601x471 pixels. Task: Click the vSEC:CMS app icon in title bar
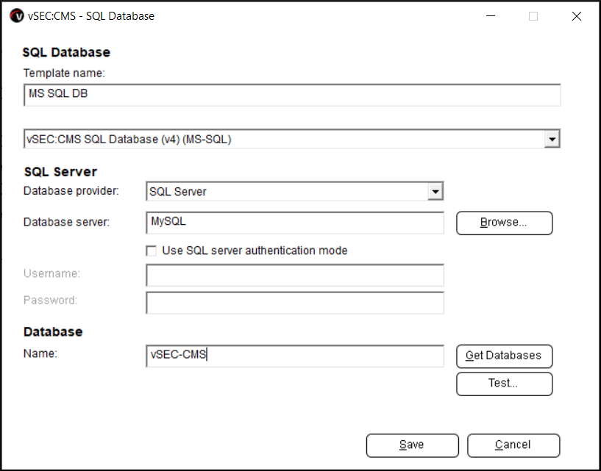click(17, 16)
